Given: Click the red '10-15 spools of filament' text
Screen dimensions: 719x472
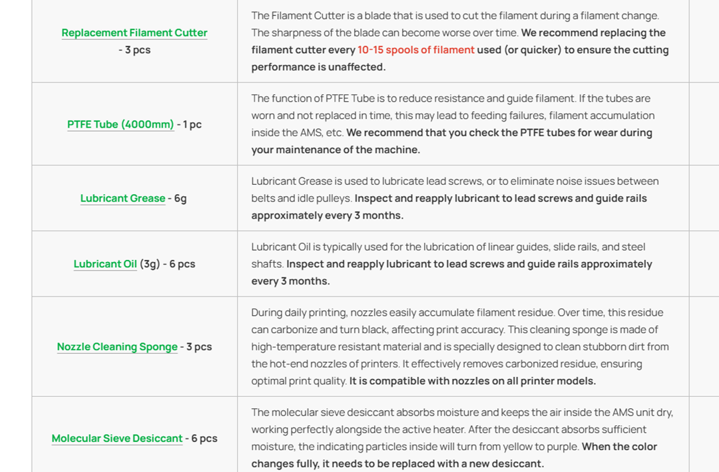Looking at the screenshot, I should point(416,50).
